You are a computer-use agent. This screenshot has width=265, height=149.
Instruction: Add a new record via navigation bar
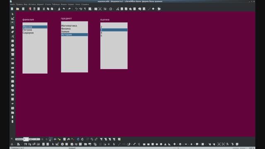pos(59,139)
